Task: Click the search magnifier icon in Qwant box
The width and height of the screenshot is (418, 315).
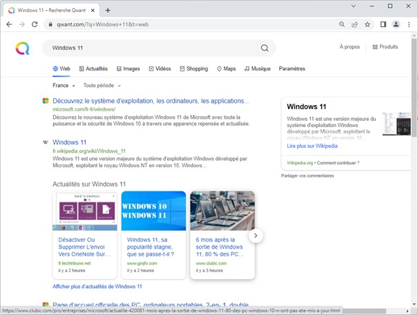Action: [265, 48]
